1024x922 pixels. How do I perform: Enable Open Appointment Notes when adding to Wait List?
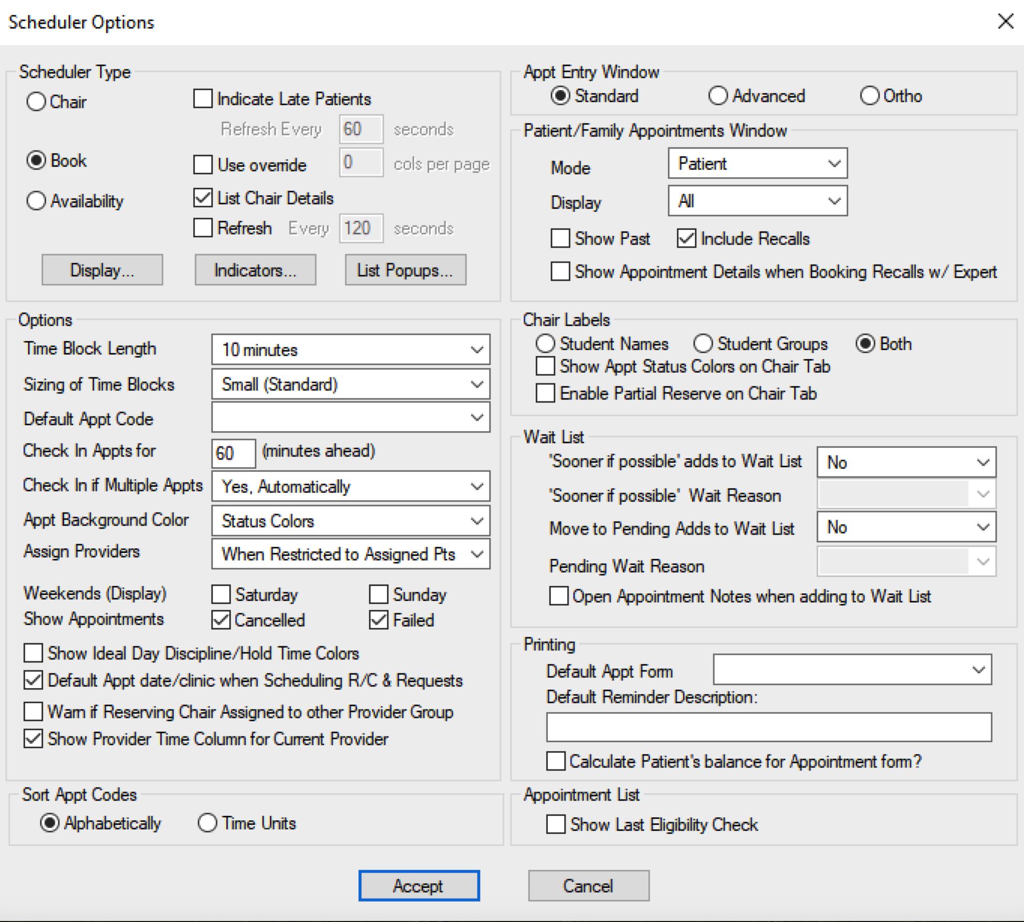click(559, 596)
